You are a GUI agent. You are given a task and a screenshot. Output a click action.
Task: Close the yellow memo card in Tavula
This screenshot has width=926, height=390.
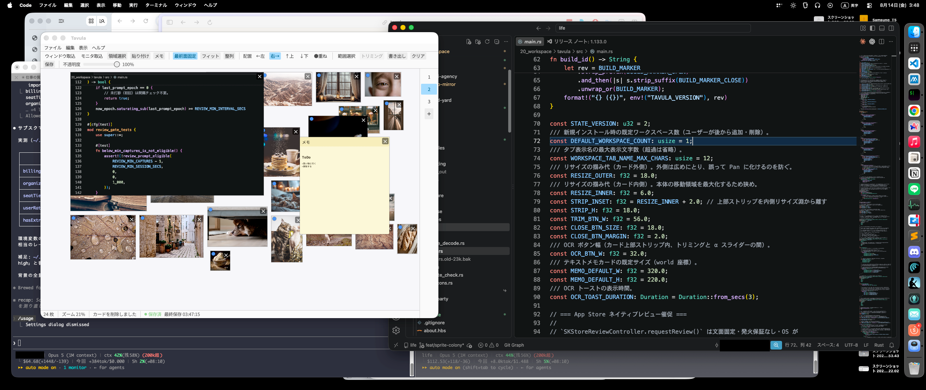pos(385,141)
